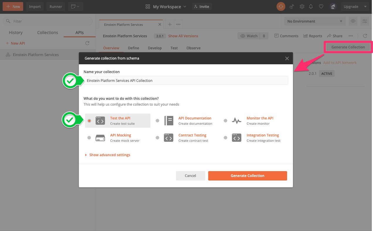Open the new window dropdown button
The width and height of the screenshot is (373, 231).
(x=75, y=6)
